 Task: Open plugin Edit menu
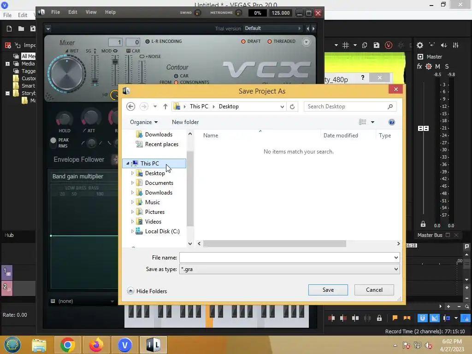point(72,12)
